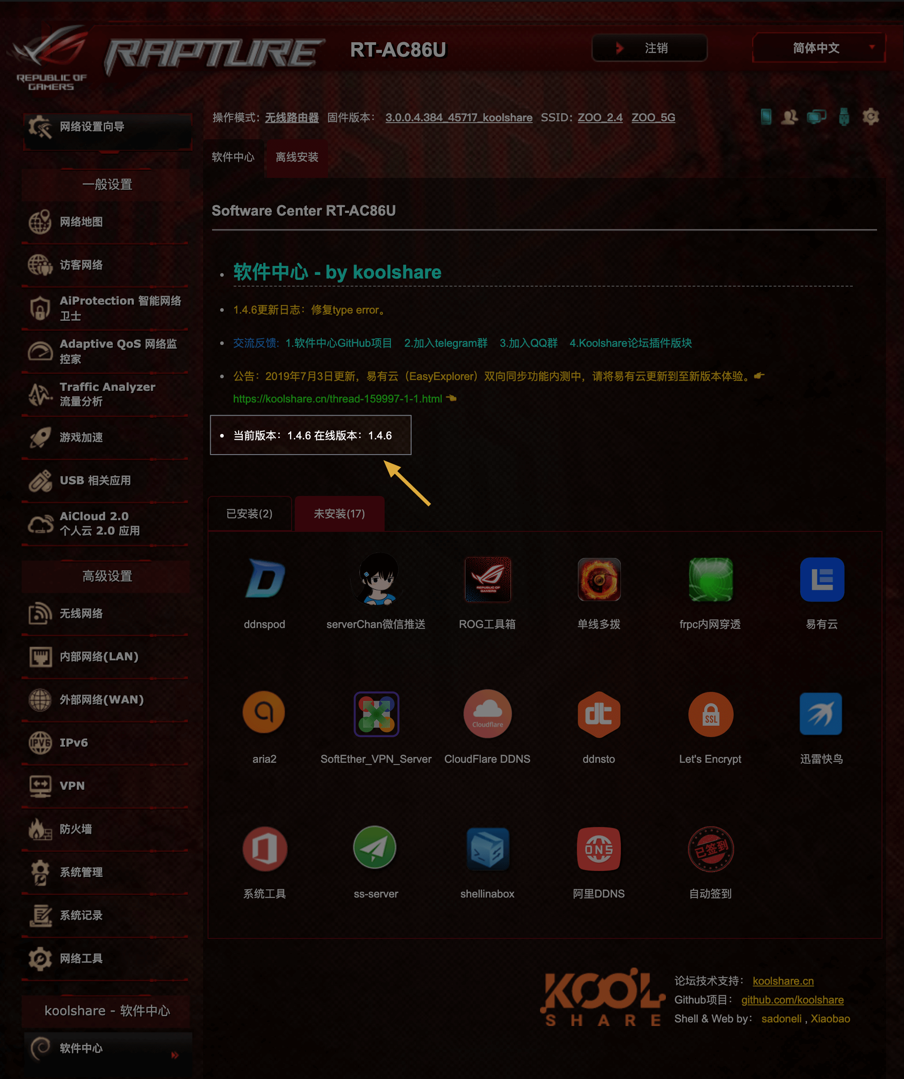Open IPv6 settings in sidebar
Screen dimensions: 904x1079
[x=105, y=743]
